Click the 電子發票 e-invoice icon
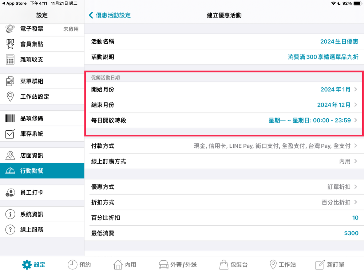This screenshot has width=364, height=273. (x=10, y=29)
